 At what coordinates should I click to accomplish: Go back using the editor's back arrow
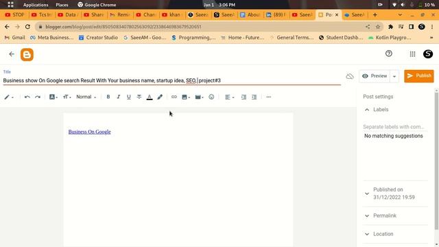pyautogui.click(x=12, y=54)
